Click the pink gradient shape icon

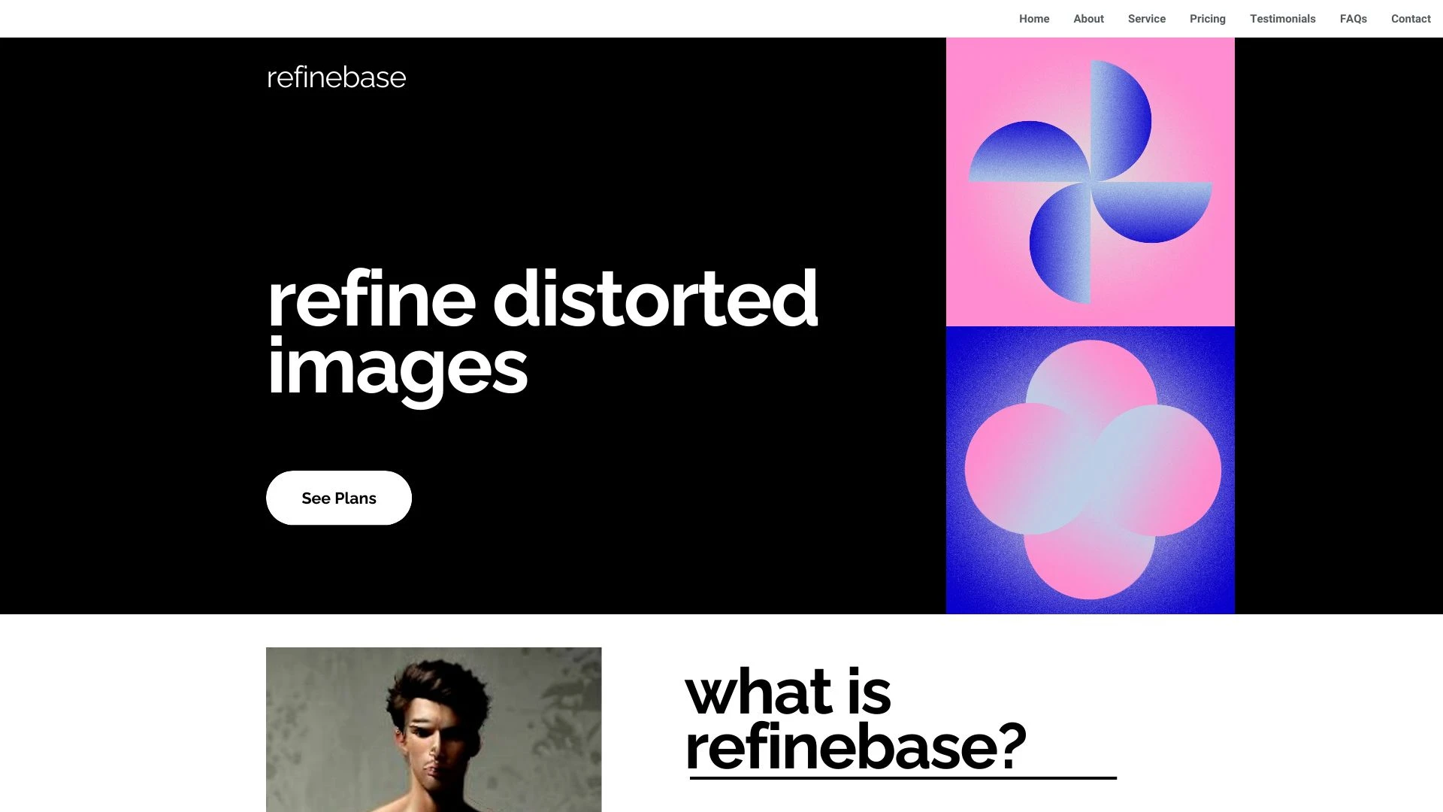(1091, 470)
